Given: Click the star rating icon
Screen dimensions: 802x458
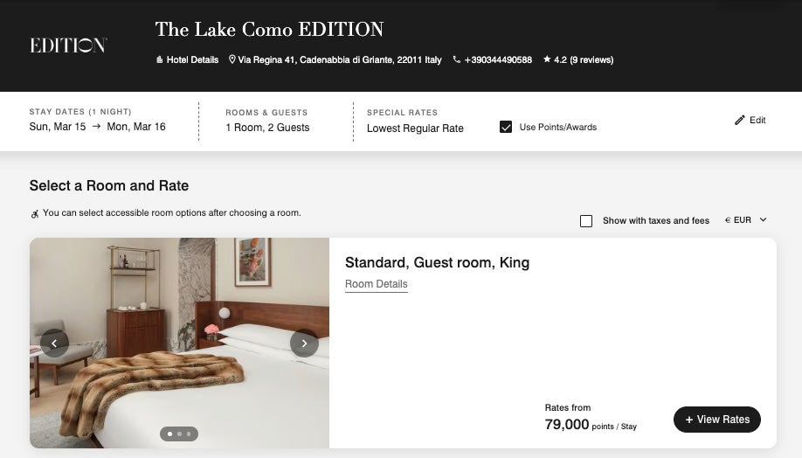Looking at the screenshot, I should [x=547, y=60].
